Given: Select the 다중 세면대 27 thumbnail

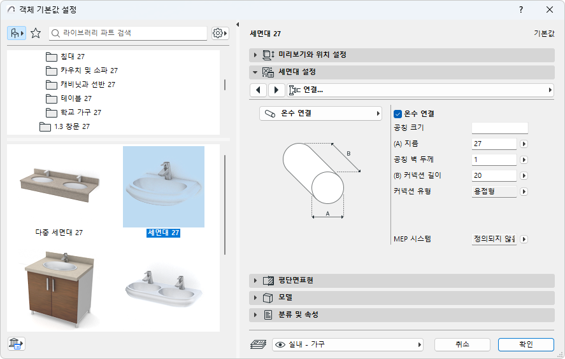Looking at the screenshot, I should pyautogui.click(x=59, y=187).
